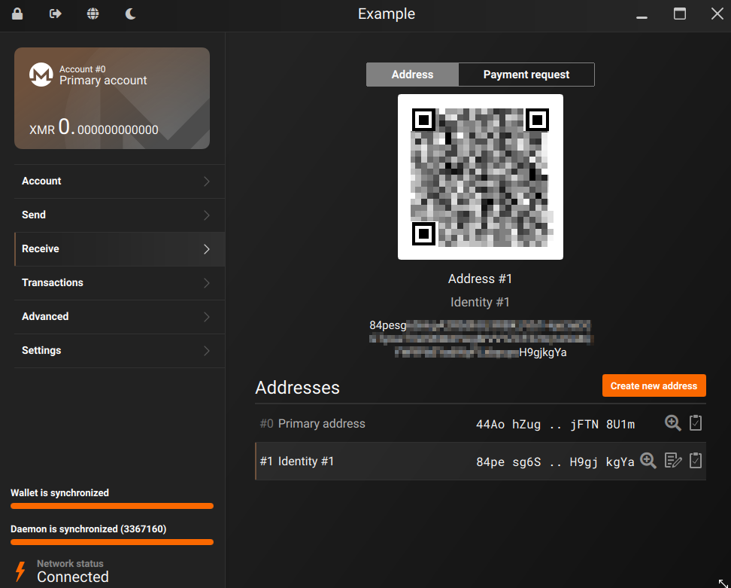Click the Connected network status text
Image resolution: width=731 pixels, height=588 pixels.
click(x=73, y=577)
